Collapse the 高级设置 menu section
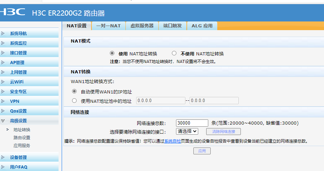The width and height of the screenshot is (324, 171). pos(29,120)
